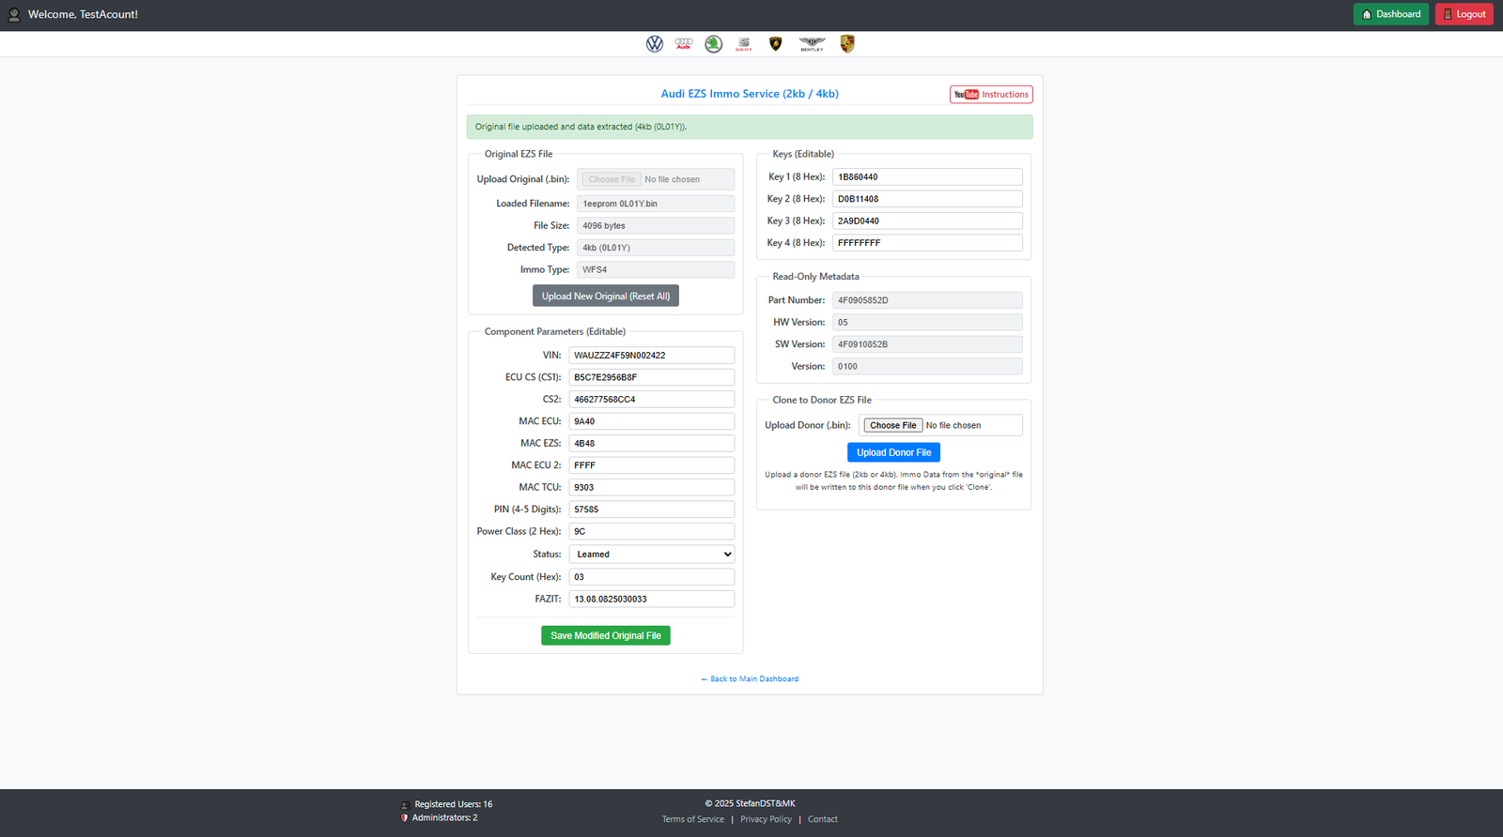Click Upload New Original (Reset All)
1503x837 pixels.
click(606, 296)
